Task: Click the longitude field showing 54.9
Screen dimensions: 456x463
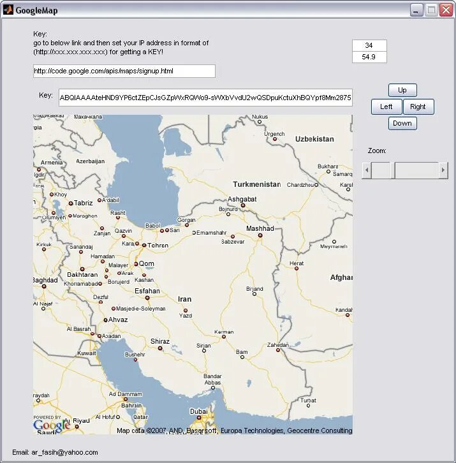Action: (x=369, y=57)
